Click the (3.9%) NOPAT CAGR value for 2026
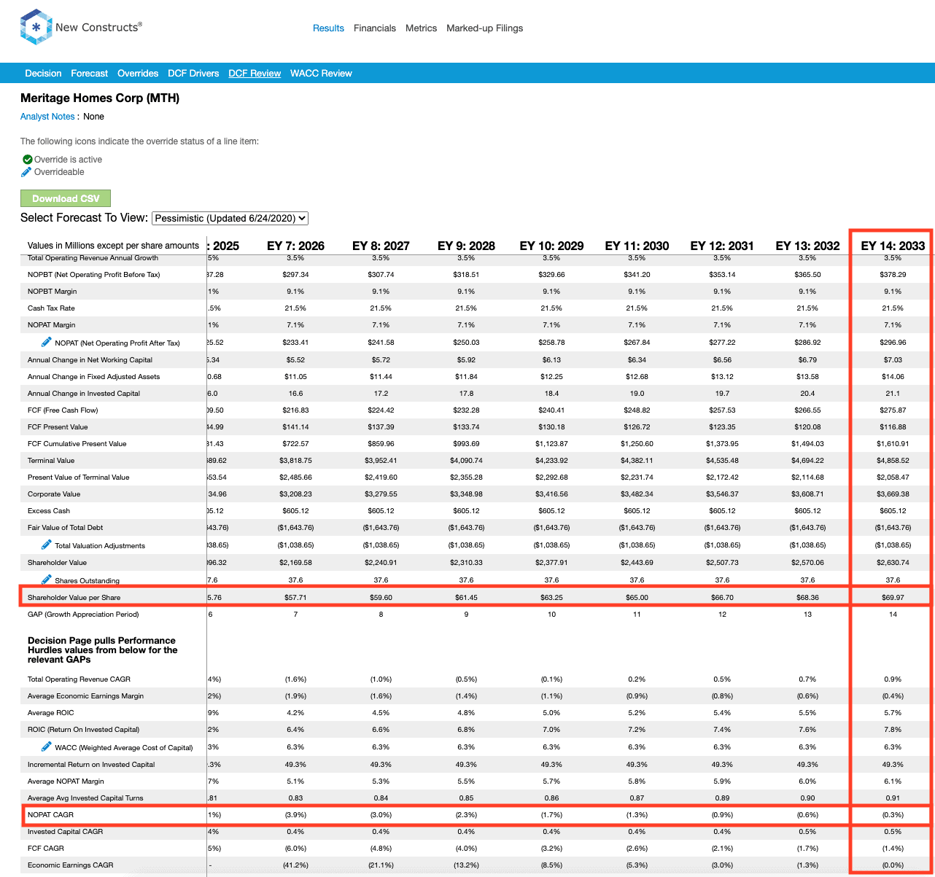 pyautogui.click(x=295, y=815)
